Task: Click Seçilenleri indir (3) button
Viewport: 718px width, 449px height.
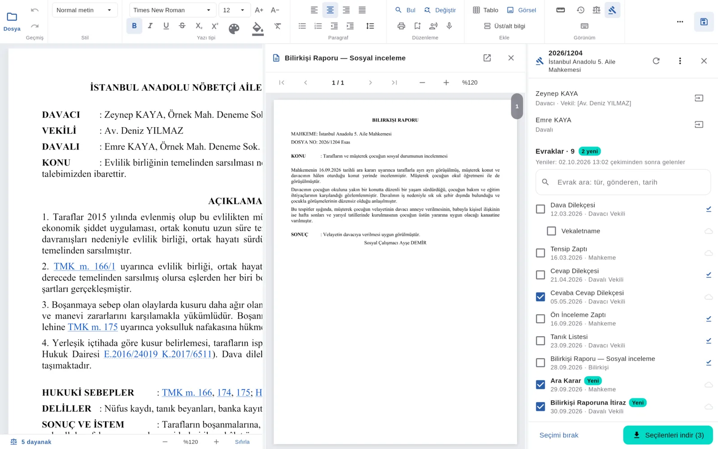Action: click(668, 435)
